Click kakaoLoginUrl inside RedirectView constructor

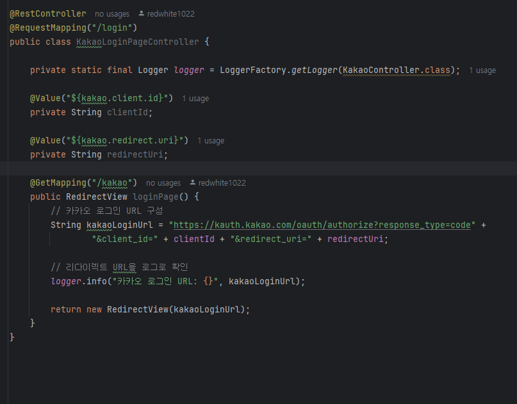pos(206,309)
